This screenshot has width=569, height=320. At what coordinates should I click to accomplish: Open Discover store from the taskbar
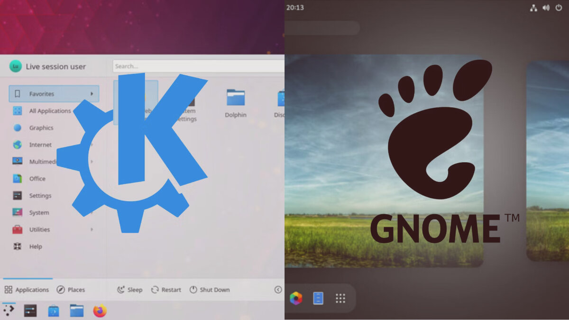click(x=54, y=311)
